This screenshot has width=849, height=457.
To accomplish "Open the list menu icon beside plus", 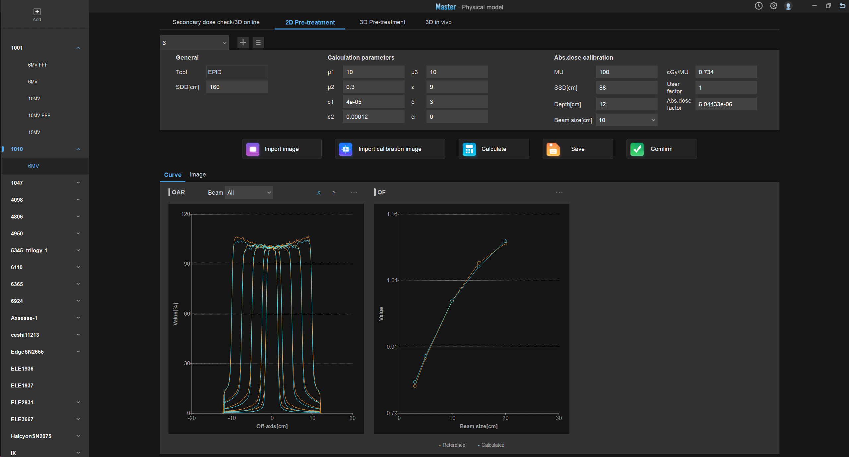I will tap(258, 42).
